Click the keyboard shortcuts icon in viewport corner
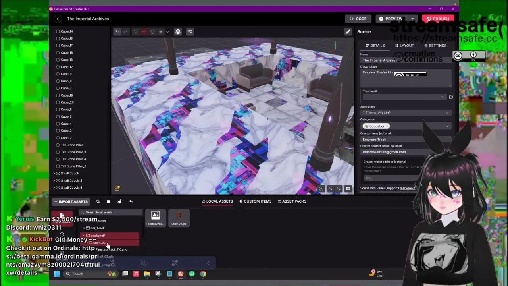 (x=348, y=189)
